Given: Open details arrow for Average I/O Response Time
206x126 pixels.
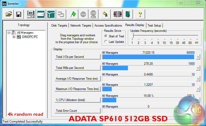Looking at the screenshot, I should pyautogui.click(x=198, y=79).
